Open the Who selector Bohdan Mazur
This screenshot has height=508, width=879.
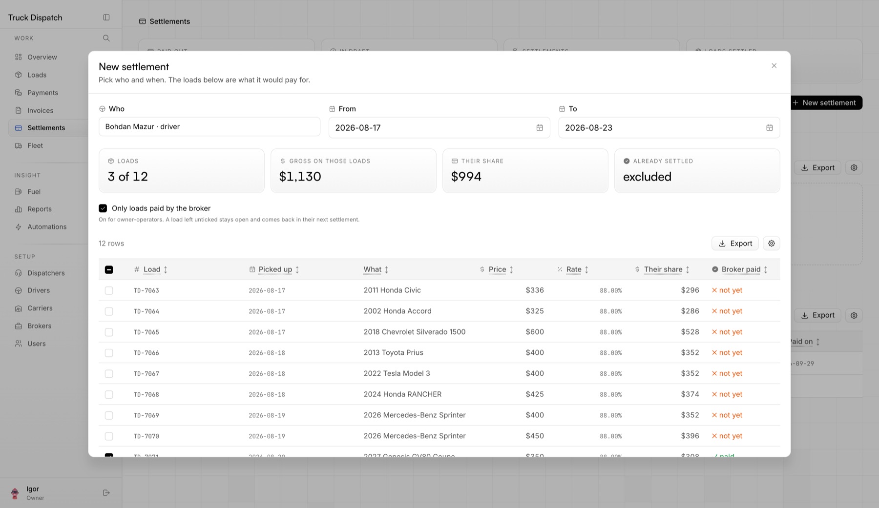(209, 127)
